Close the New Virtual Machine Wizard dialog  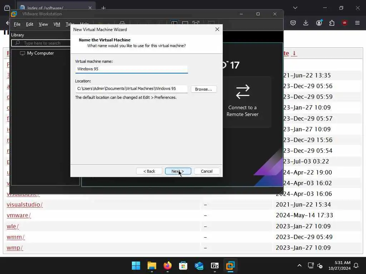(217, 29)
